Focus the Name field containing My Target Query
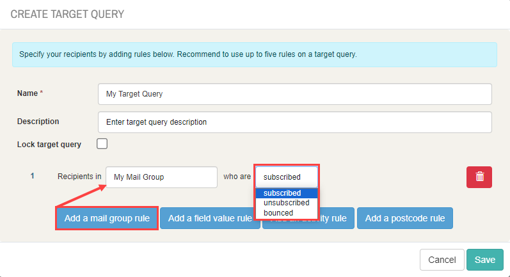 tap(295, 94)
